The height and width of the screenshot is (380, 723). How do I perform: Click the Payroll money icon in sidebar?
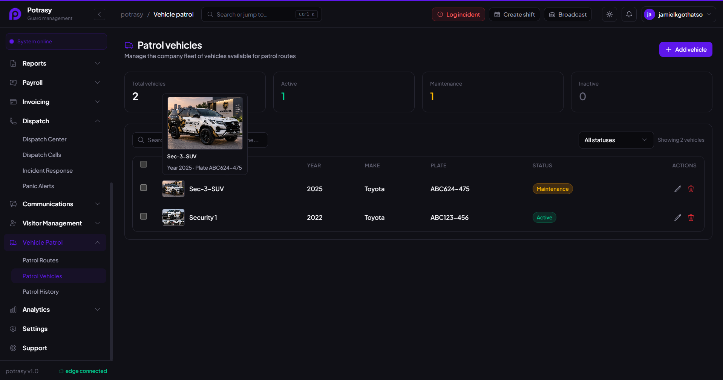click(13, 83)
